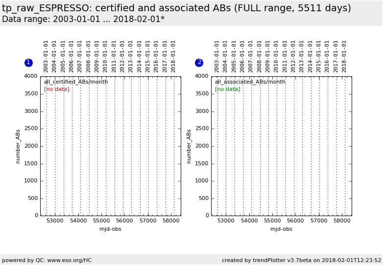The width and height of the screenshot is (383, 265).
Task: Click the blue circle marker numbered 1
Action: click(28, 63)
